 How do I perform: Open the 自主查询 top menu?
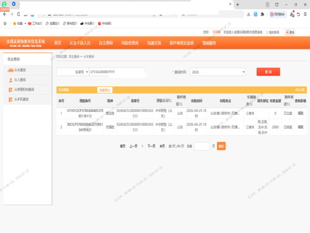(x=106, y=43)
